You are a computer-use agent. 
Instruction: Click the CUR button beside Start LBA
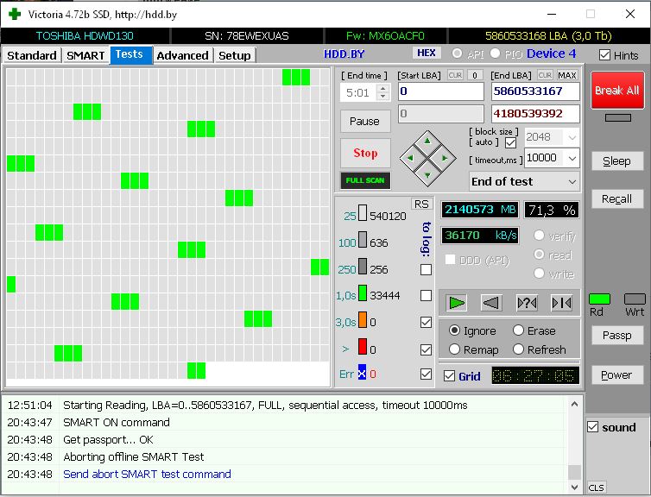tap(455, 75)
